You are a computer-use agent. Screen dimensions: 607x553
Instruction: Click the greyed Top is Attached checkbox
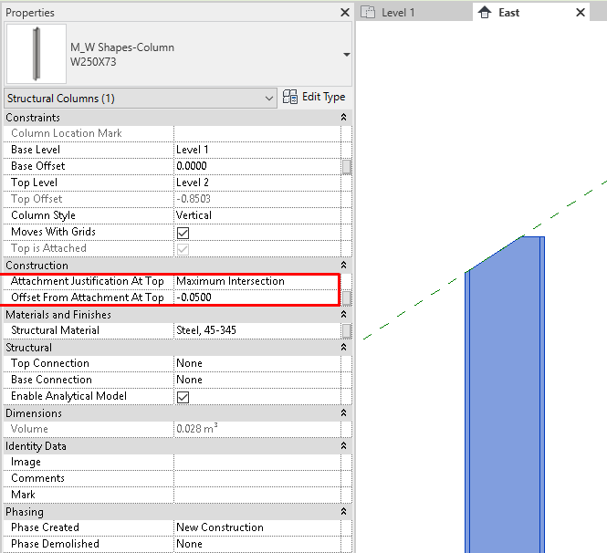[183, 249]
